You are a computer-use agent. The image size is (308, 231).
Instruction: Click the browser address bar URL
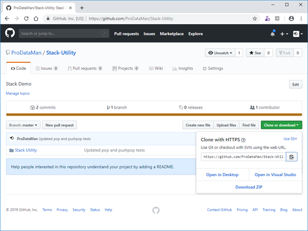131,19
